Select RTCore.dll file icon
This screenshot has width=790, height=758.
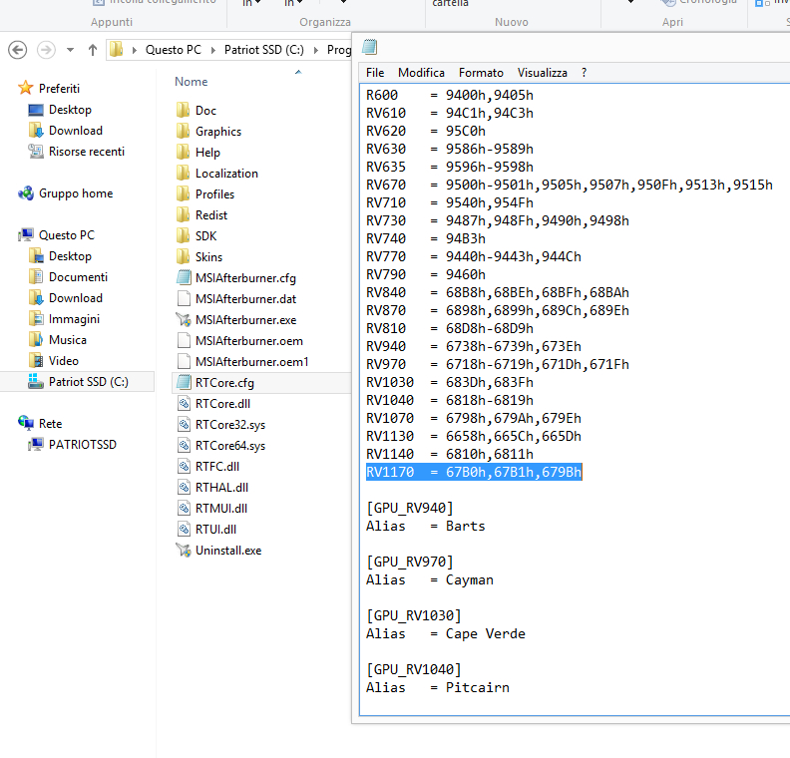[184, 403]
